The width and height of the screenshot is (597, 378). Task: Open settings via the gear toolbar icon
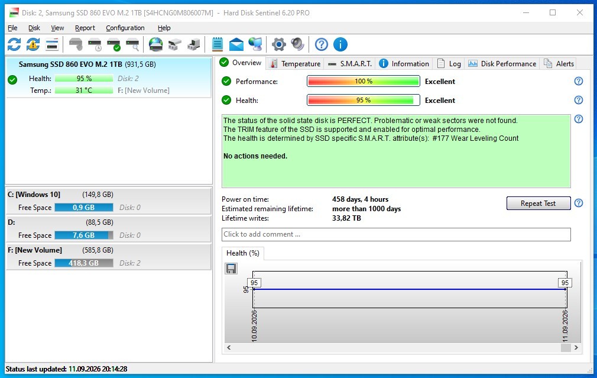coord(279,44)
